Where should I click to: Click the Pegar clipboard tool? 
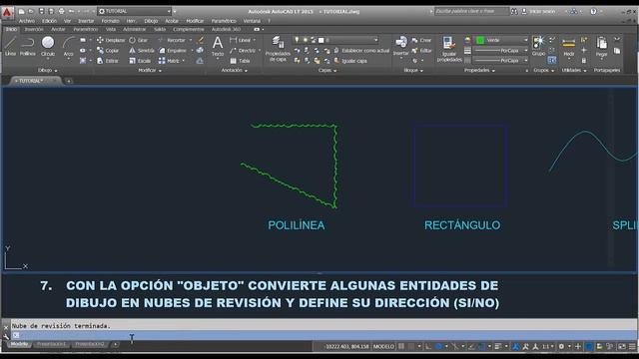click(x=601, y=47)
